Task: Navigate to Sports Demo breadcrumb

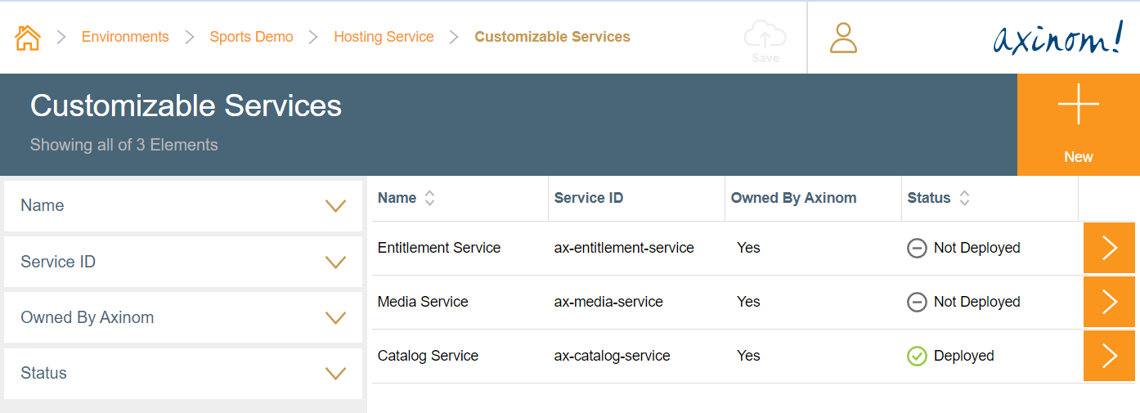Action: tap(251, 37)
